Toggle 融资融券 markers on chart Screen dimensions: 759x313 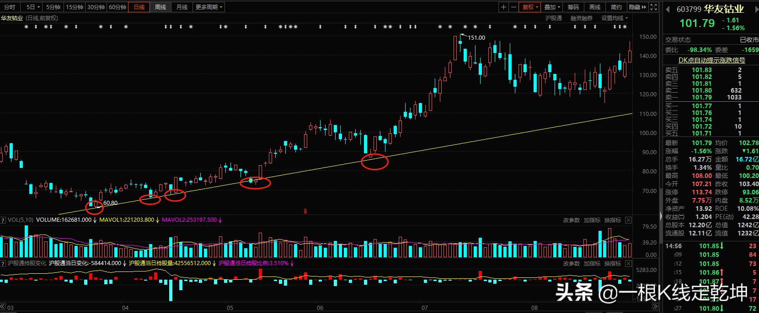[581, 18]
